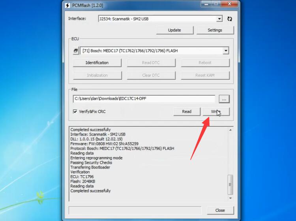
Task: Minimize the PCMflash window
Action: [x=206, y=4]
